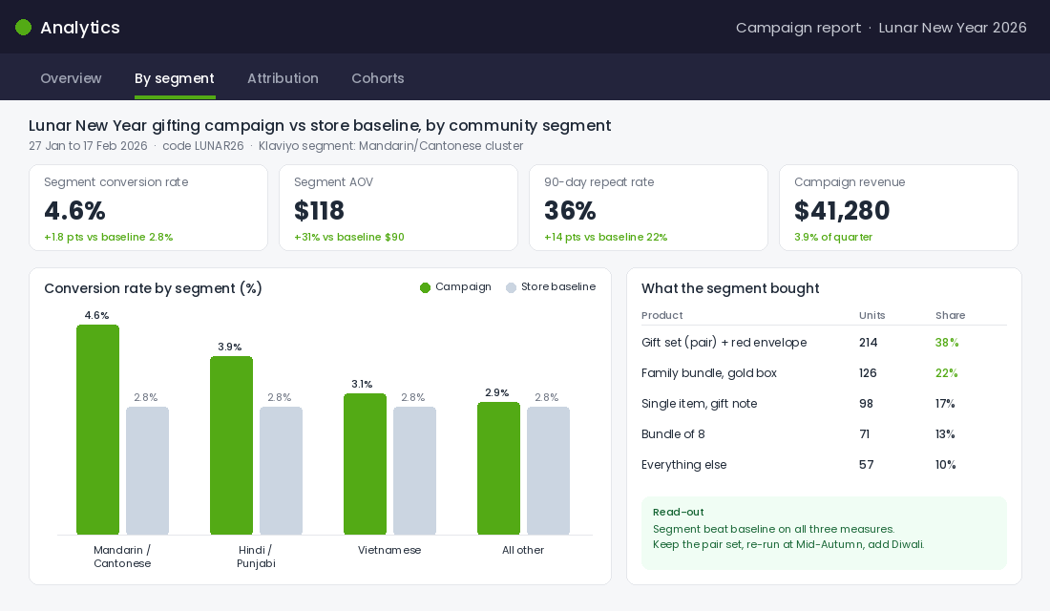This screenshot has height=611, width=1050.
Task: Click the green All other campaign bar
Action: (499, 469)
